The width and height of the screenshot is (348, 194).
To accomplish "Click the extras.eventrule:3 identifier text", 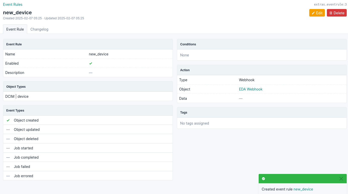I will [x=330, y=5].
